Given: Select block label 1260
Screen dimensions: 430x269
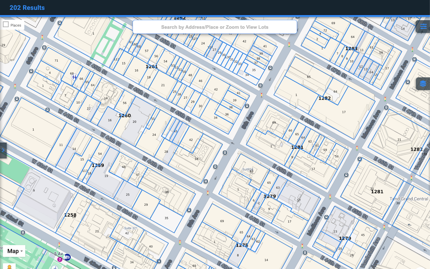Looking at the screenshot, I should point(124,116).
